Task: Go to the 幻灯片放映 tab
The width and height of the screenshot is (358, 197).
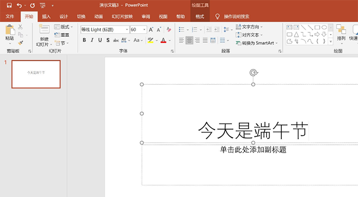Action: (122, 16)
